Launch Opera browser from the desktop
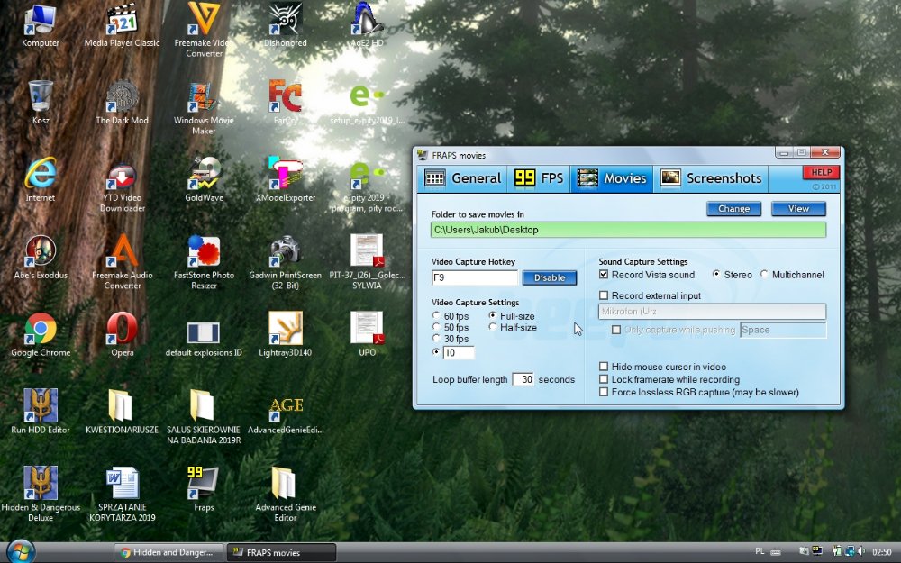The height and width of the screenshot is (563, 901). pyautogui.click(x=122, y=330)
